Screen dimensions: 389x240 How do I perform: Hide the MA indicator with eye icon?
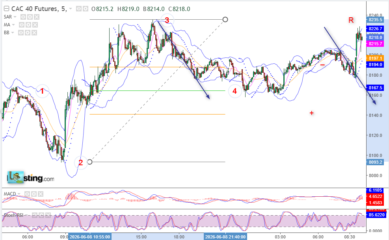[22, 25]
